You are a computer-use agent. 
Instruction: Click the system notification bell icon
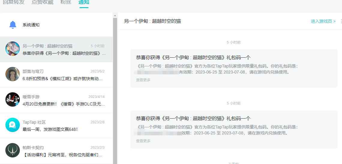click(13, 25)
